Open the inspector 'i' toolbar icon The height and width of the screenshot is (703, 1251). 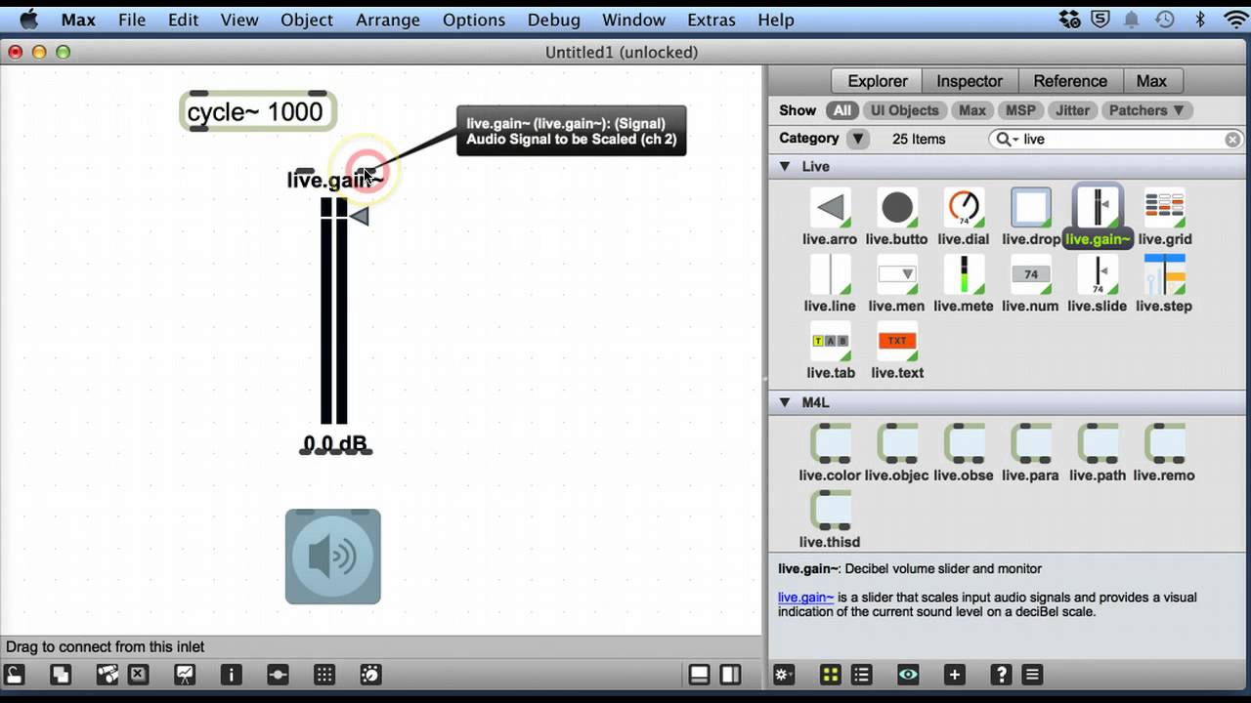(232, 674)
